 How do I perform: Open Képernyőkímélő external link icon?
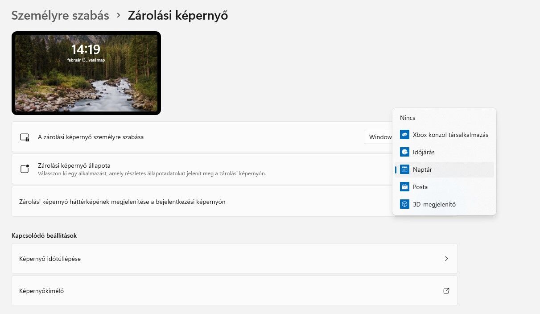click(446, 291)
